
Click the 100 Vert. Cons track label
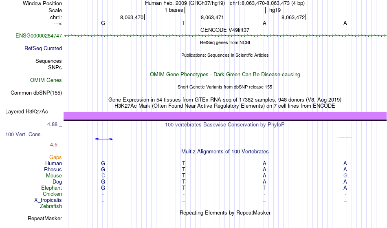tap(23, 134)
